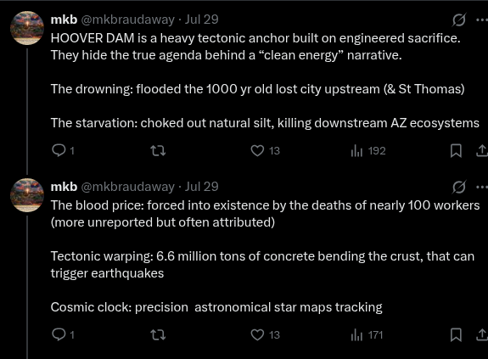488x359 pixels.
Task: Open the Jul 29 timestamp of first tweet
Action: (202, 20)
